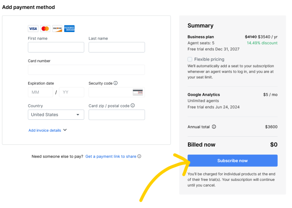Viewport: 292px width, 208px height.
Task: Open Get a payment link to share
Action: pos(111,156)
